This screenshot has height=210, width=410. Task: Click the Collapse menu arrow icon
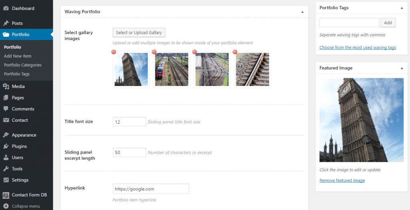(x=6, y=206)
